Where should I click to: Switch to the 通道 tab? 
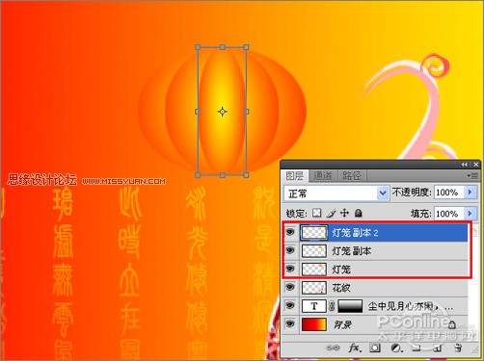point(323,175)
